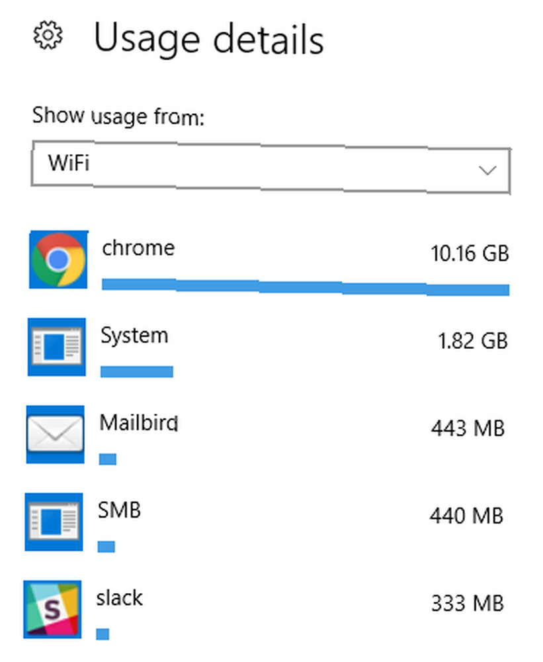This screenshot has width=543, height=662.
Task: Select the slack entry label
Action: (120, 598)
